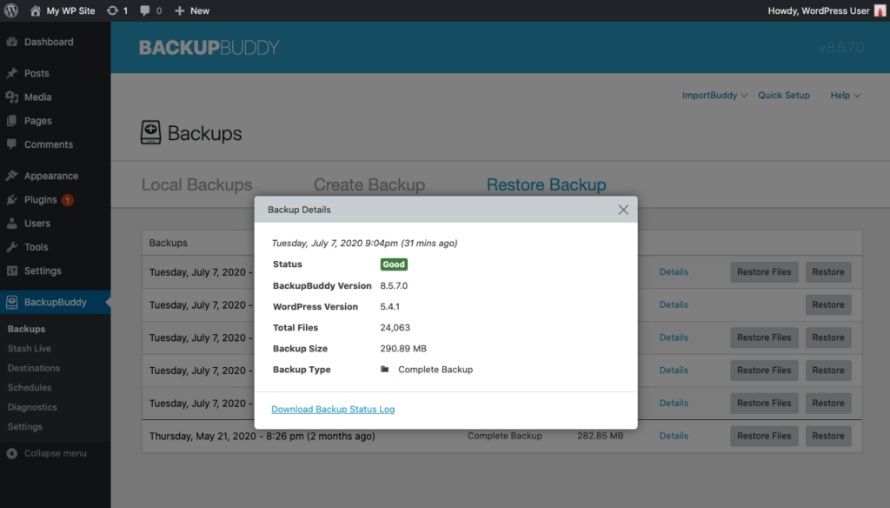Click the 24,063 total files value
This screenshot has height=508, width=890.
(395, 327)
